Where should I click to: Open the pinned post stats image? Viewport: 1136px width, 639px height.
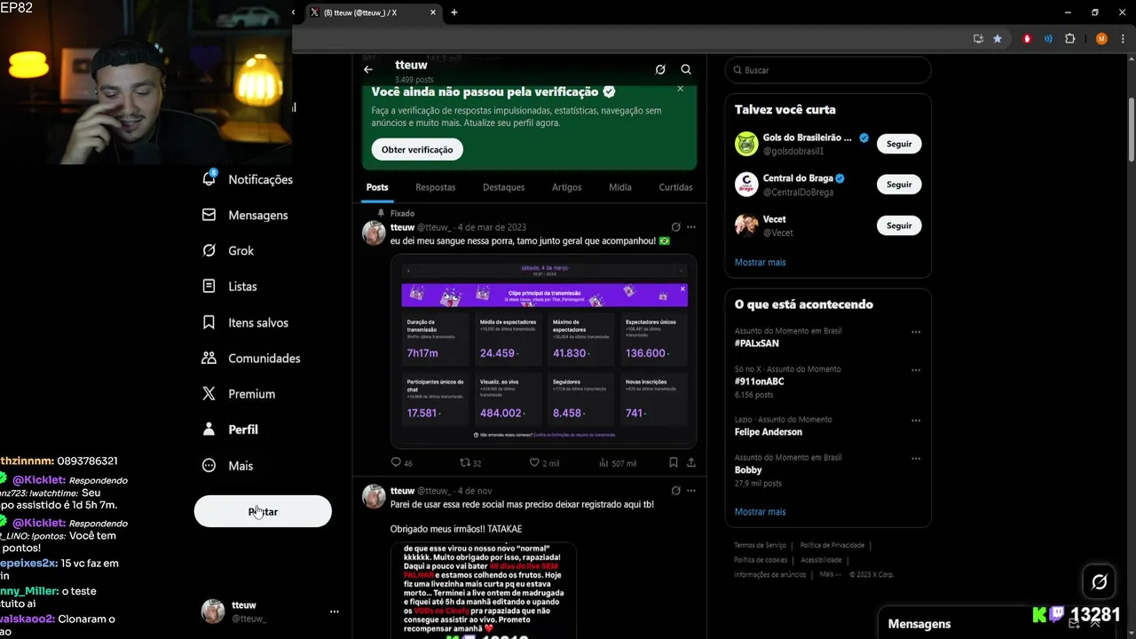tap(544, 351)
